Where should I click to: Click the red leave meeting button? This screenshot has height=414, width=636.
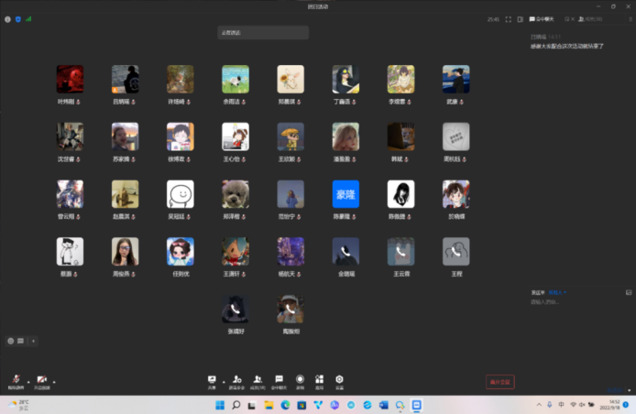pyautogui.click(x=499, y=381)
